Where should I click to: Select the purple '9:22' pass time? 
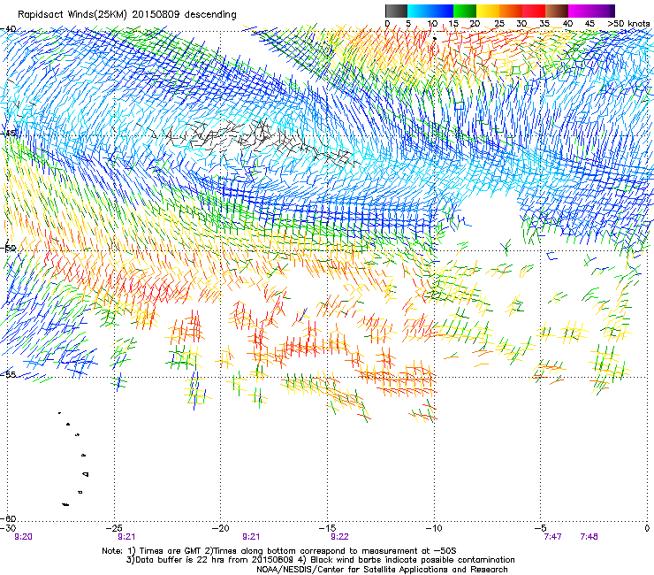pyautogui.click(x=340, y=537)
